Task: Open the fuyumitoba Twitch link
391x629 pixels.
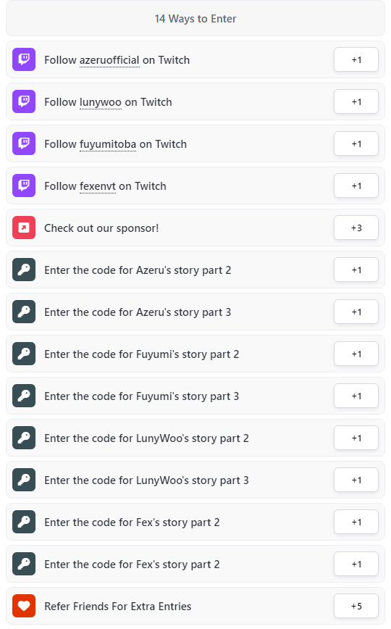Action: [x=108, y=144]
